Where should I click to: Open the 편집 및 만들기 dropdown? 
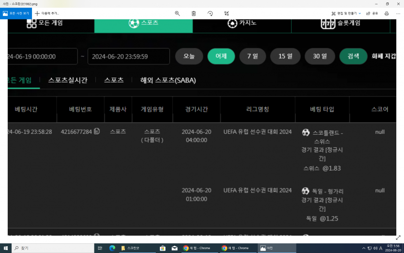coord(346,14)
